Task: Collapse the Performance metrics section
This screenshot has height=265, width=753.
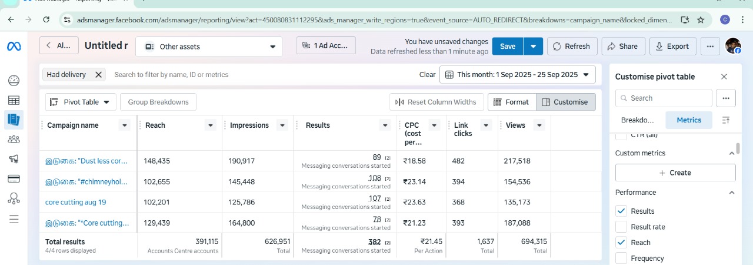Action: coord(732,193)
